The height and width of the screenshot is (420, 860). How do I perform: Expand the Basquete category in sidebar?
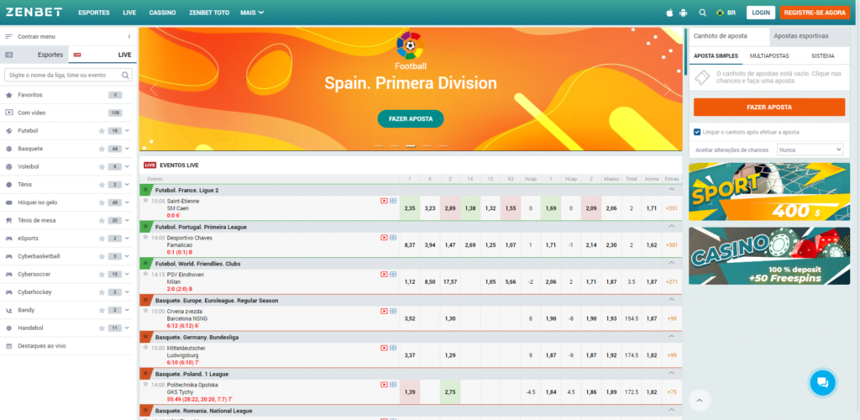pos(128,149)
